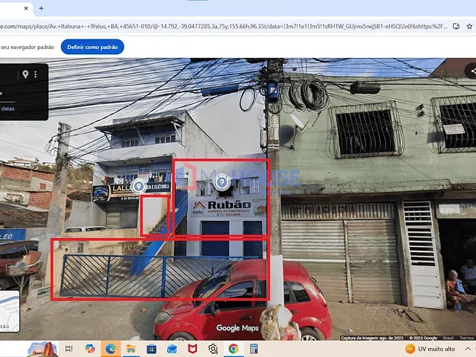The image size is (476, 357).
Task: Open a new browser tab
Action: point(42,8)
